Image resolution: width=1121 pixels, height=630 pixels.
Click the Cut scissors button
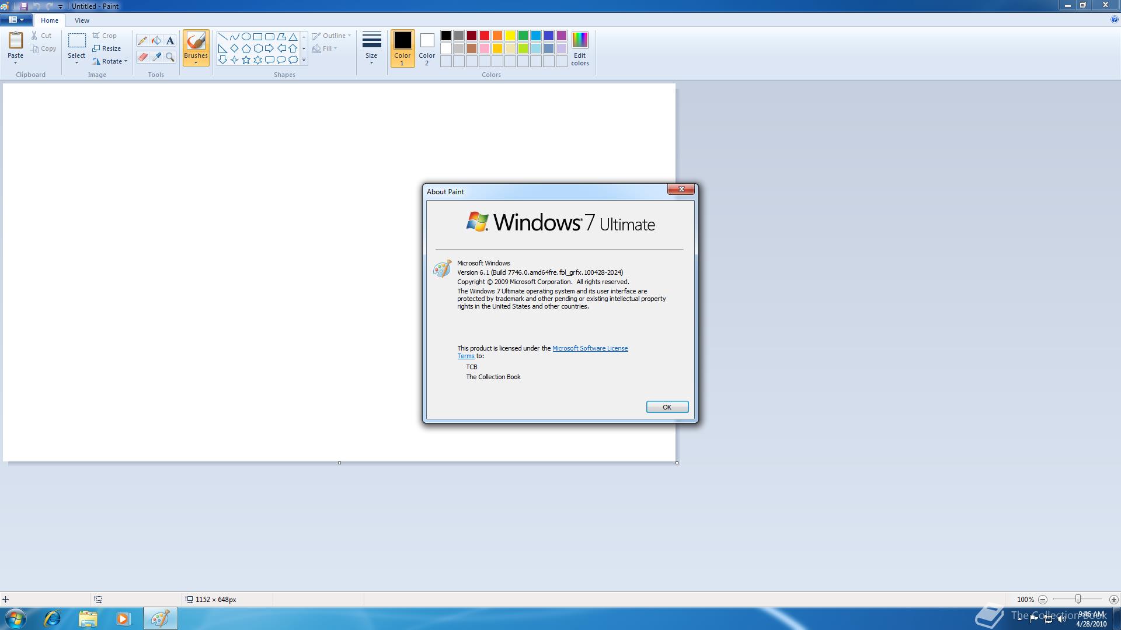pyautogui.click(x=41, y=36)
